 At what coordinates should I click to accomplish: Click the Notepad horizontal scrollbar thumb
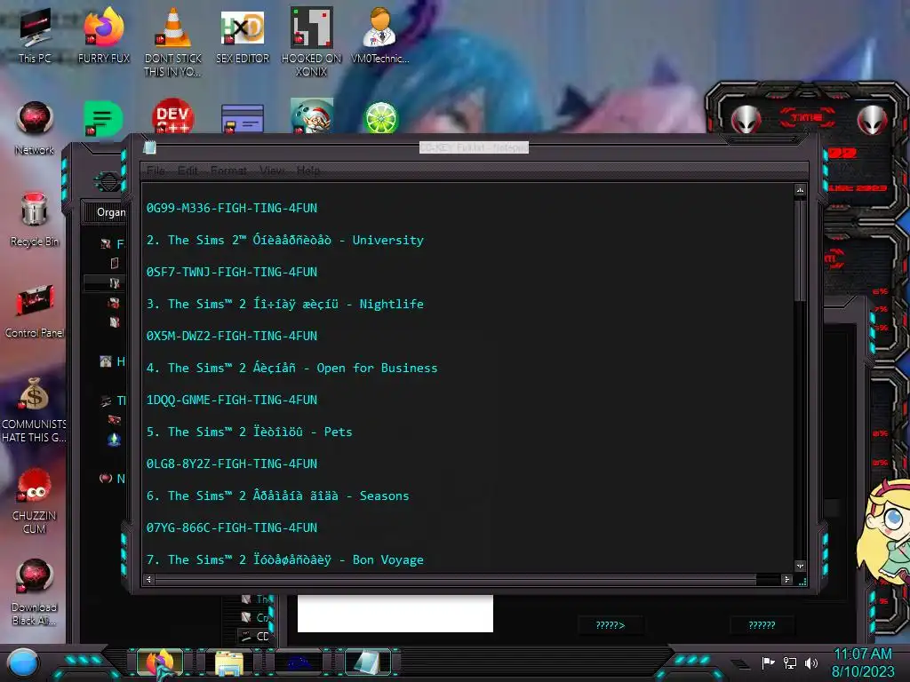(x=456, y=579)
